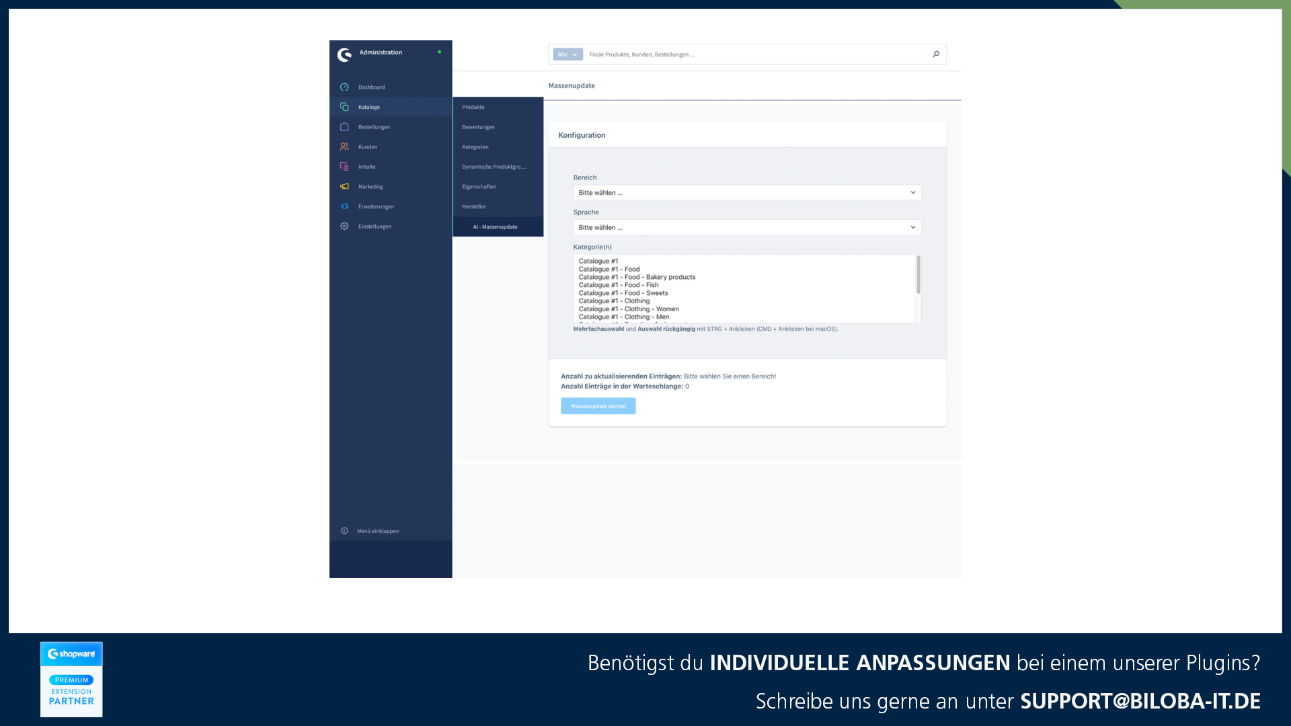Select Catalogue #1 - Clothing category
The width and height of the screenshot is (1291, 726).
[615, 300]
